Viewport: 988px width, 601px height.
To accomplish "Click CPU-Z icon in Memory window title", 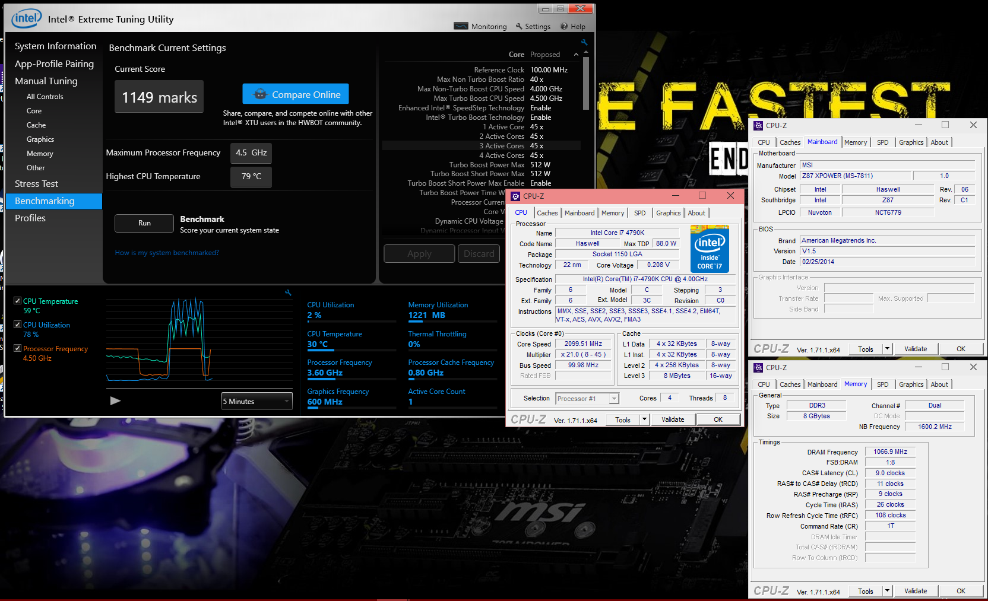I will coord(758,367).
